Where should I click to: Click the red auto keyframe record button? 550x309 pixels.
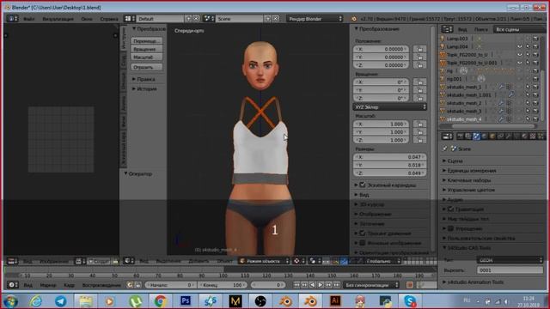pos(409,285)
